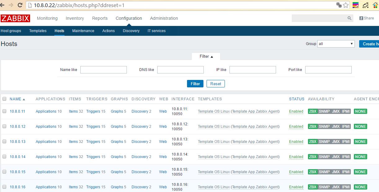Click NONE encryption badge for 10.8.0.11

click(360, 111)
